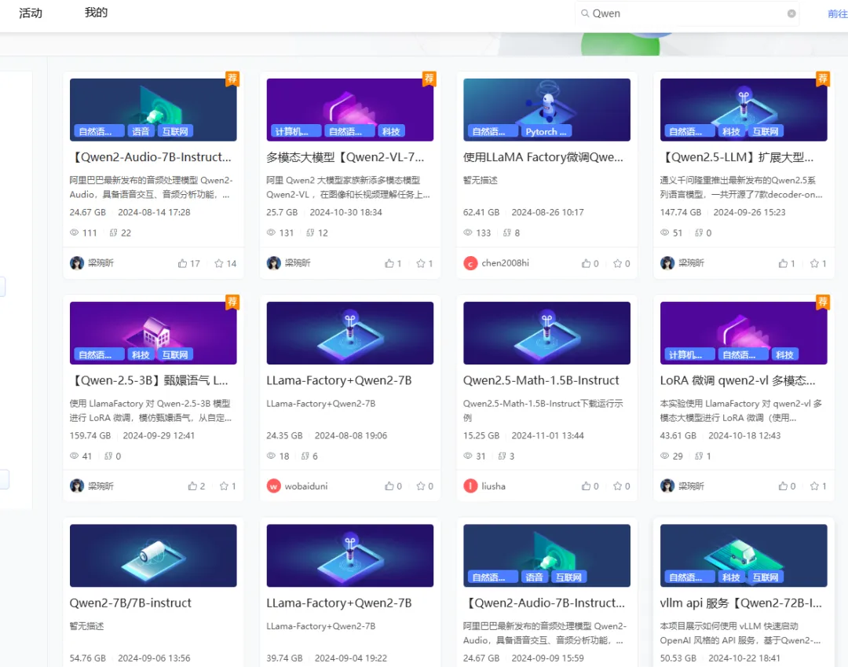The height and width of the screenshot is (667, 848).
Task: Click size text 147.74 GB
Action: [680, 213]
